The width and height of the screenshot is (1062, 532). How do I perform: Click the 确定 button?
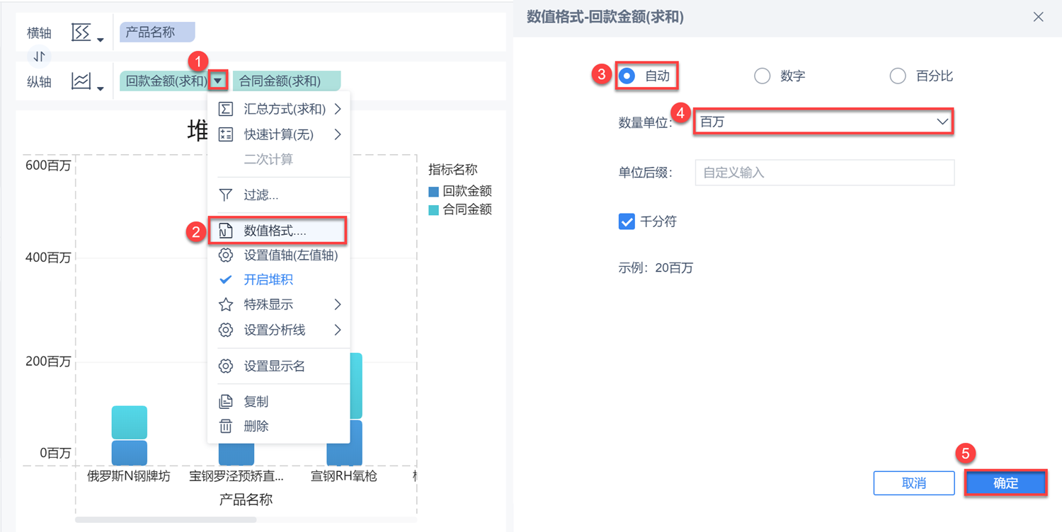[x=1005, y=483]
